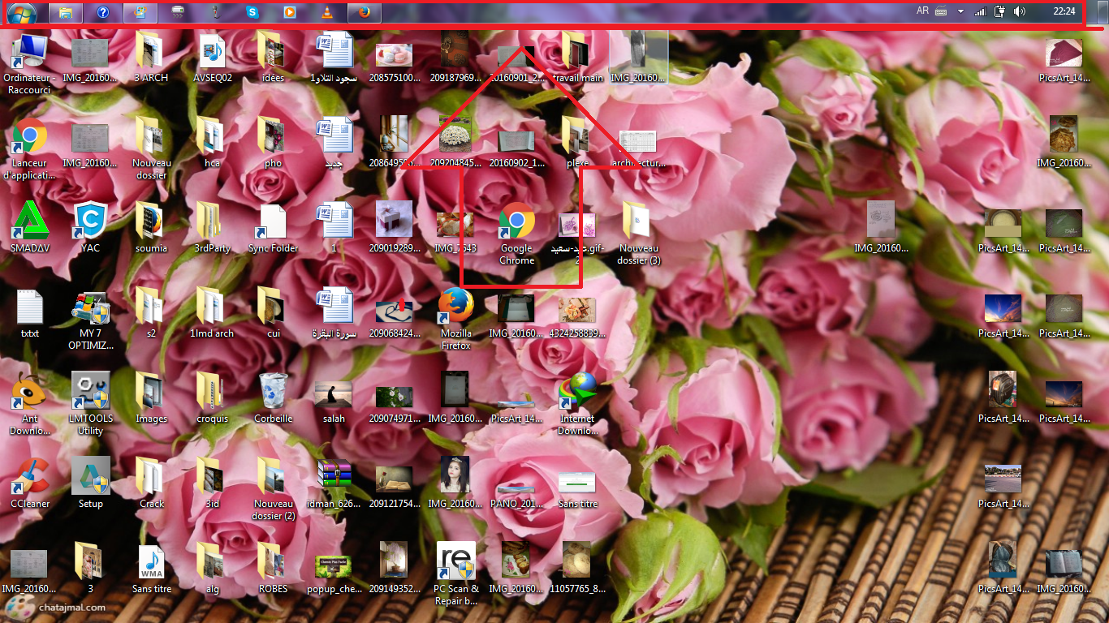Click the volume speaker tray icon
Image resolution: width=1109 pixels, height=623 pixels.
1020,11
